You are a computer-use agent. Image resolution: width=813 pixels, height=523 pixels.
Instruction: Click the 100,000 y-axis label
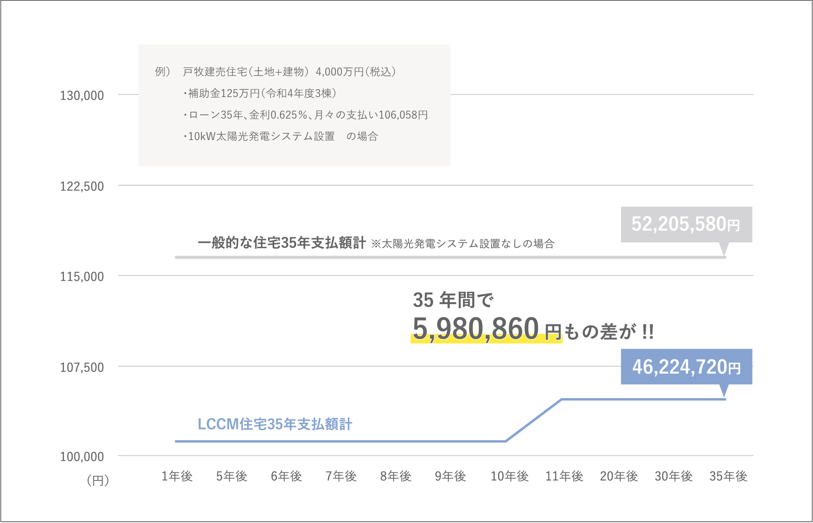coord(82,457)
